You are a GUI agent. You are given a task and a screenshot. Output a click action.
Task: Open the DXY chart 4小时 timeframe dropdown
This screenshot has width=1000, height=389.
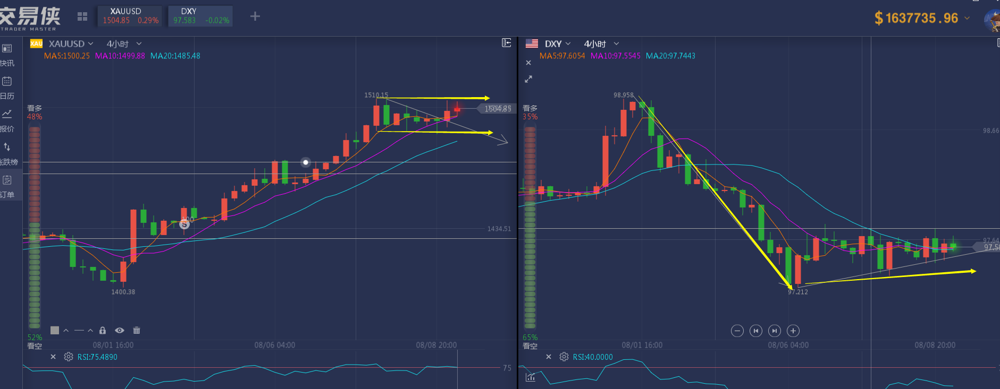[601, 44]
